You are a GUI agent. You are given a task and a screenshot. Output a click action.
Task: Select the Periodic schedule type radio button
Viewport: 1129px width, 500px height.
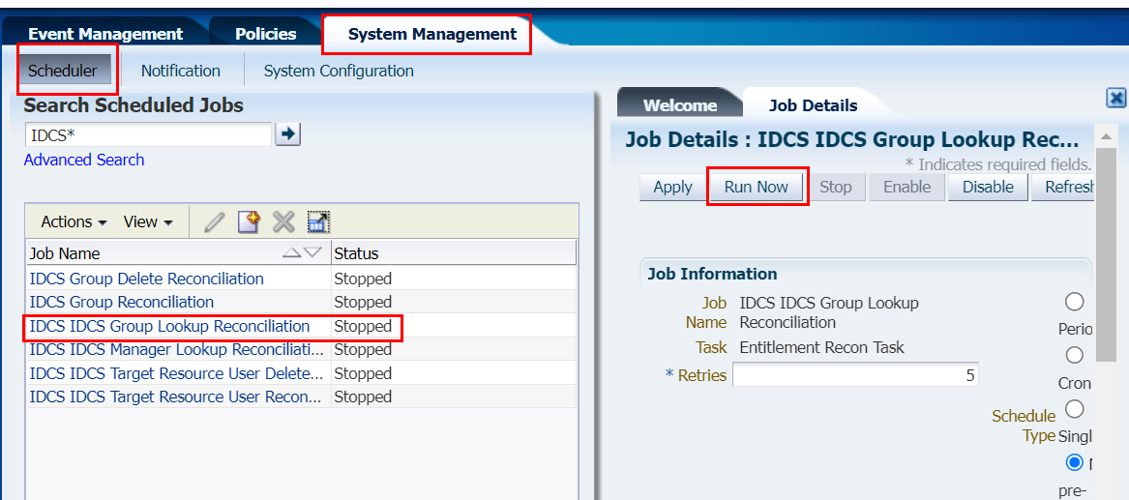point(1074,302)
